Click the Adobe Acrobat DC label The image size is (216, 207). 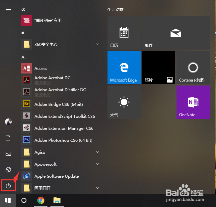coord(52,78)
